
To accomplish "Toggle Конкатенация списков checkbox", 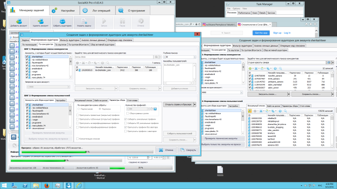I will point(77,139).
